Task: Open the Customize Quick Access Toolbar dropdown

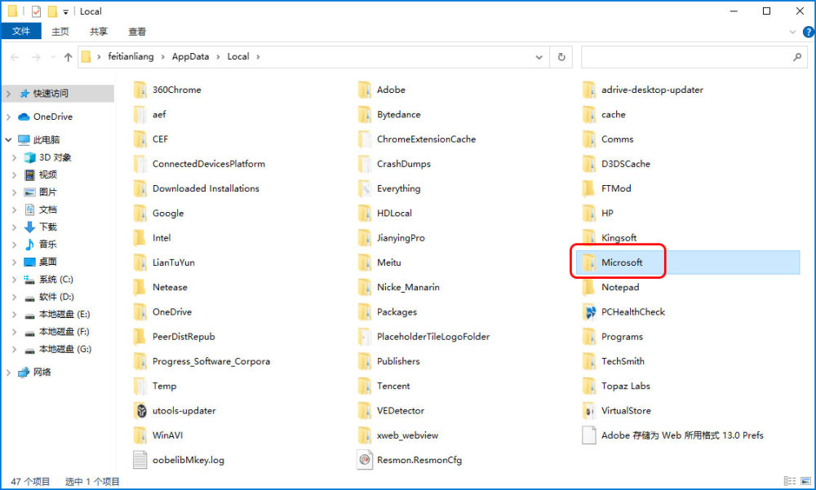Action: pyautogui.click(x=65, y=12)
